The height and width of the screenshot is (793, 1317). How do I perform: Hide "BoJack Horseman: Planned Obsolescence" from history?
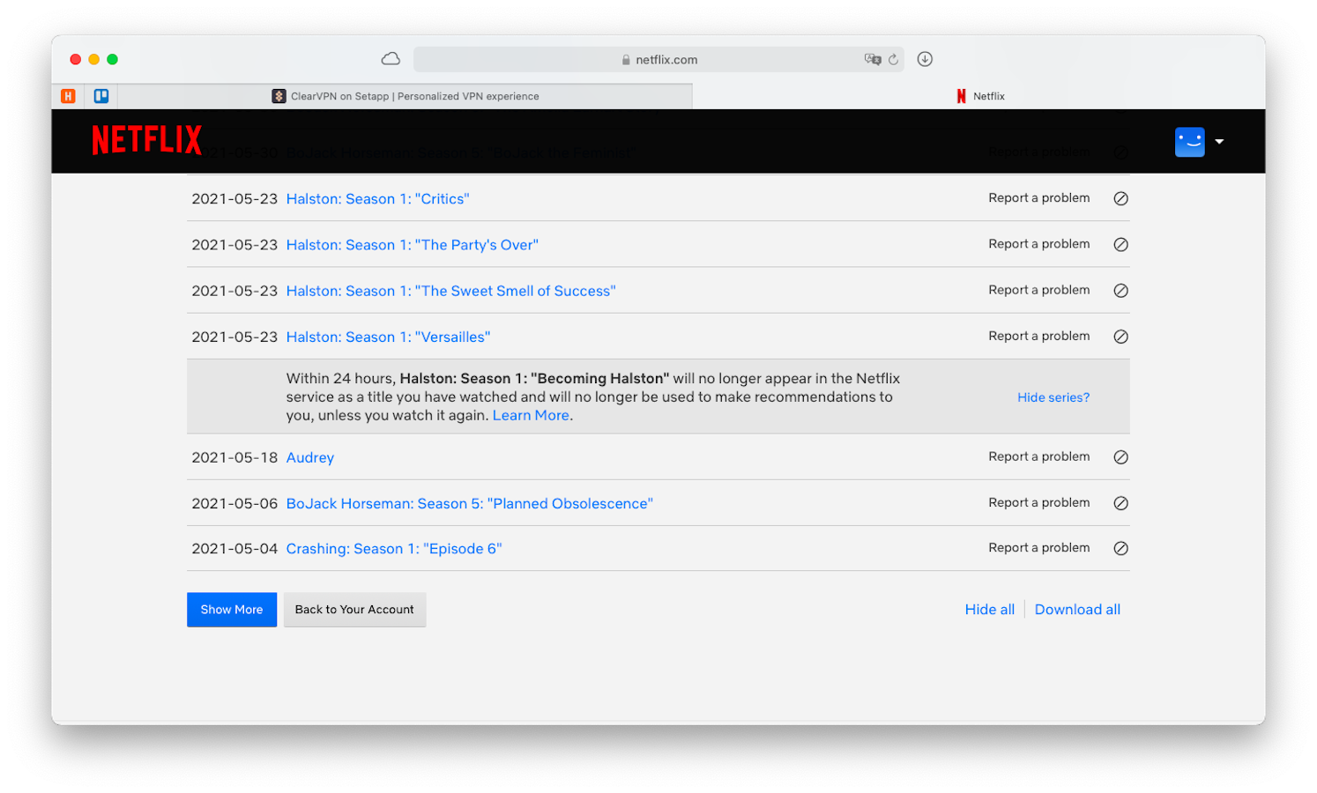pos(1120,503)
